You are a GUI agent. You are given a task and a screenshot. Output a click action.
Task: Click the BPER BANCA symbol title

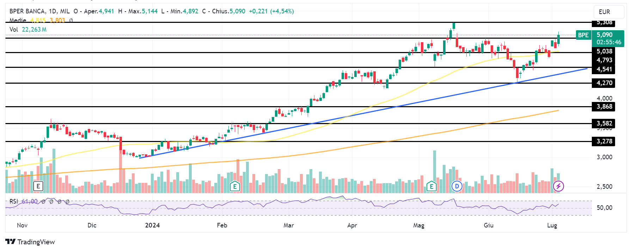pos(27,11)
